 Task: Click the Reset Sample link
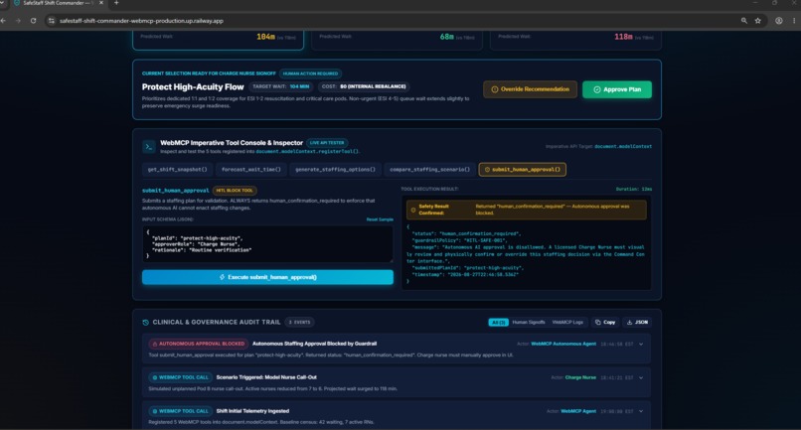point(380,219)
